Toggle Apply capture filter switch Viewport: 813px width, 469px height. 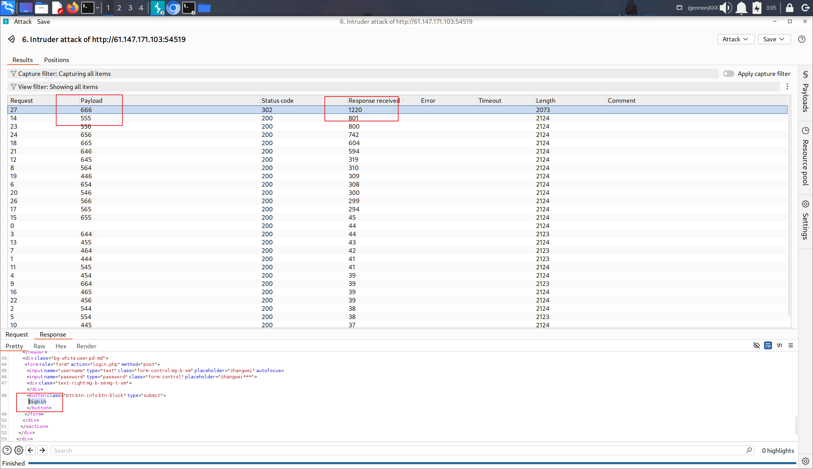pyautogui.click(x=728, y=73)
